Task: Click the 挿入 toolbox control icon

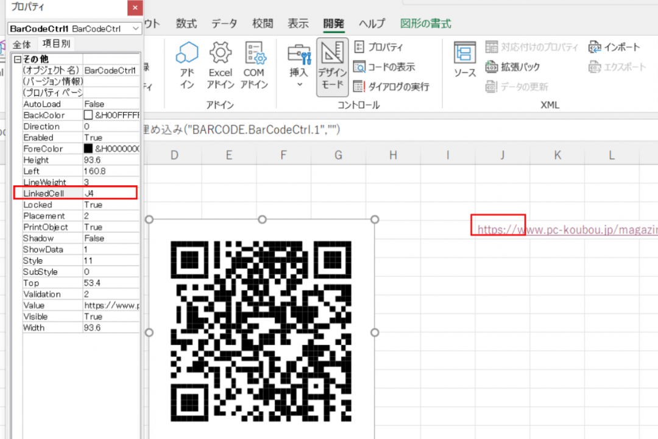Action: pyautogui.click(x=299, y=55)
